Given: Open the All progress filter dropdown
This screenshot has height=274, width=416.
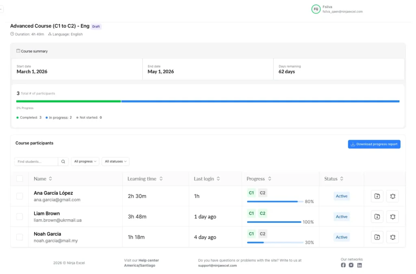Looking at the screenshot, I should [85, 161].
